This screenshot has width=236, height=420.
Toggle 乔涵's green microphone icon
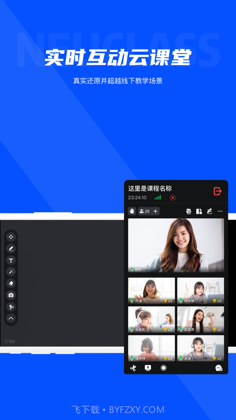click(132, 301)
